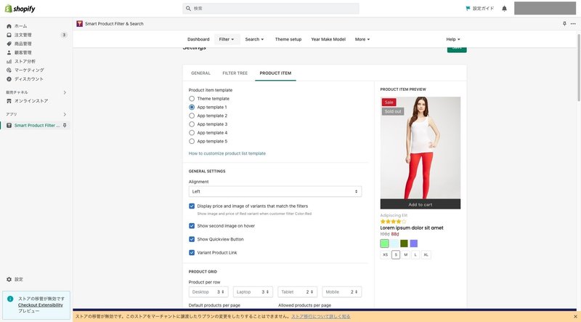Open Products tag icon in sidebar
Image resolution: width=581 pixels, height=322 pixels.
[9, 44]
